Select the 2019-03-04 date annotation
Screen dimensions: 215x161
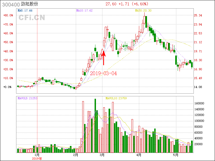[103, 73]
